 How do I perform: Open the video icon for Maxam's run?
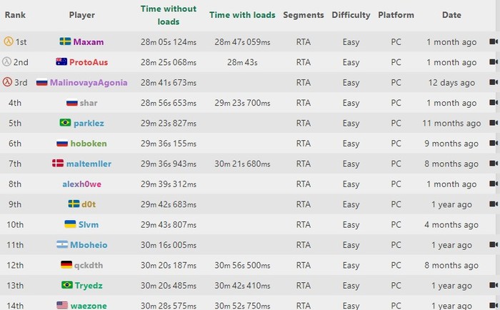click(x=493, y=42)
